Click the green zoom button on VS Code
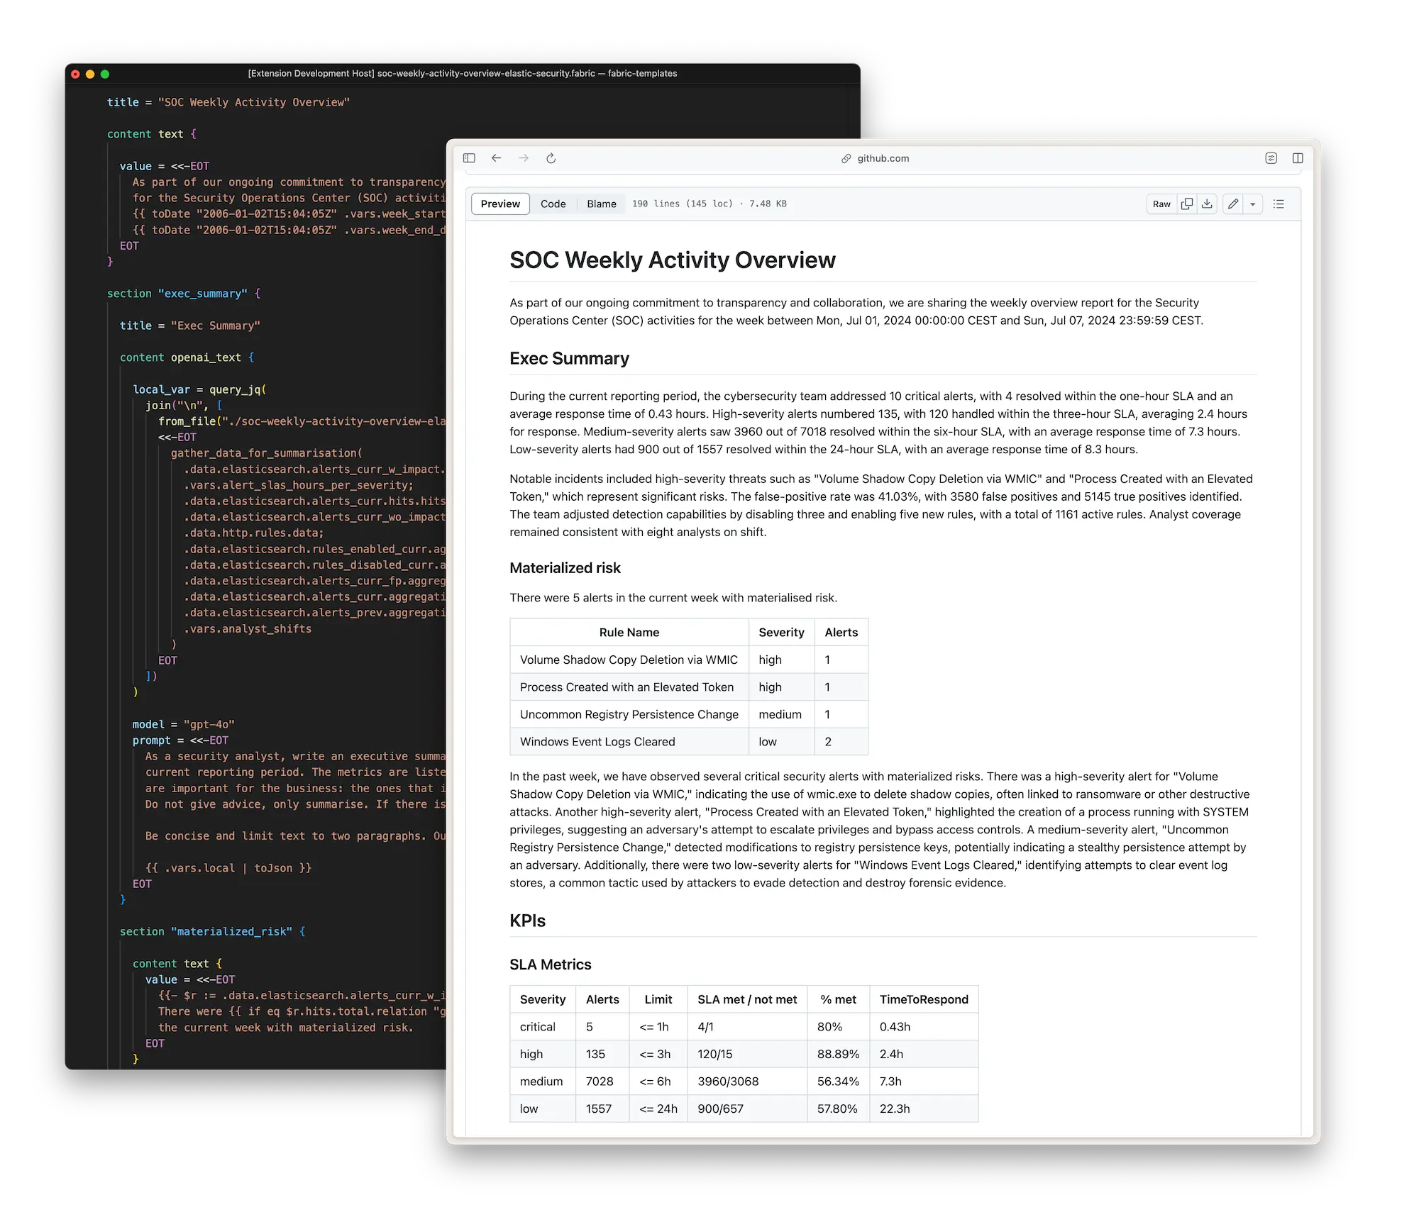 (106, 73)
